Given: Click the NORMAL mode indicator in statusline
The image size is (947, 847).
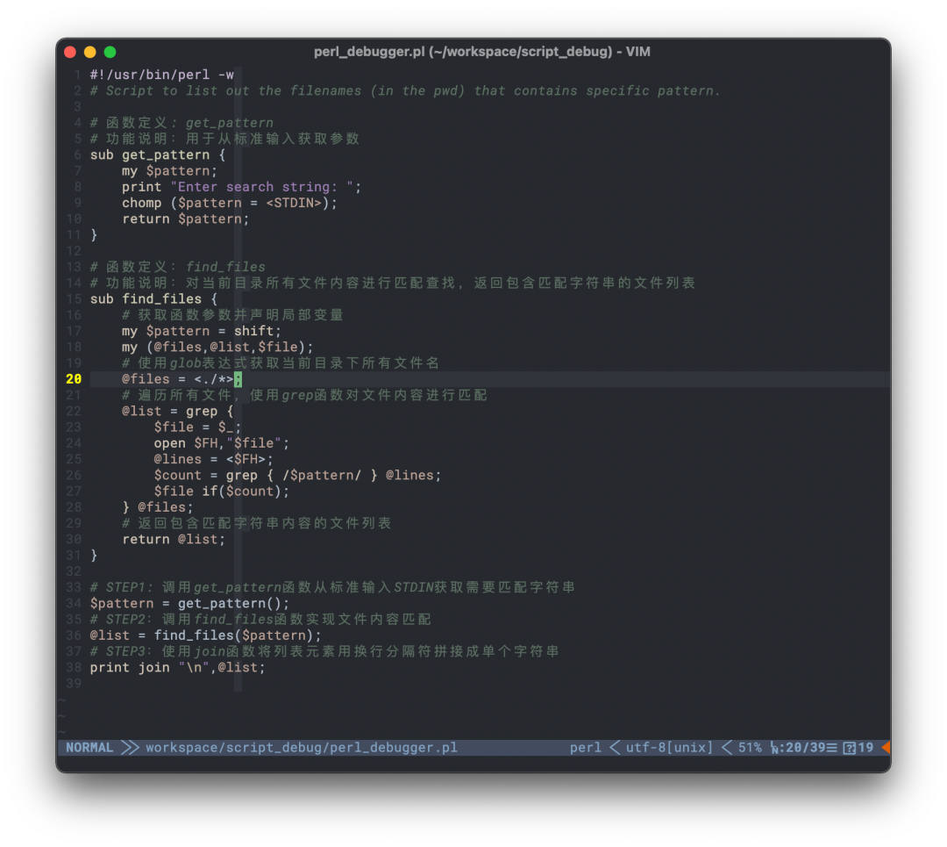Looking at the screenshot, I should [x=89, y=747].
